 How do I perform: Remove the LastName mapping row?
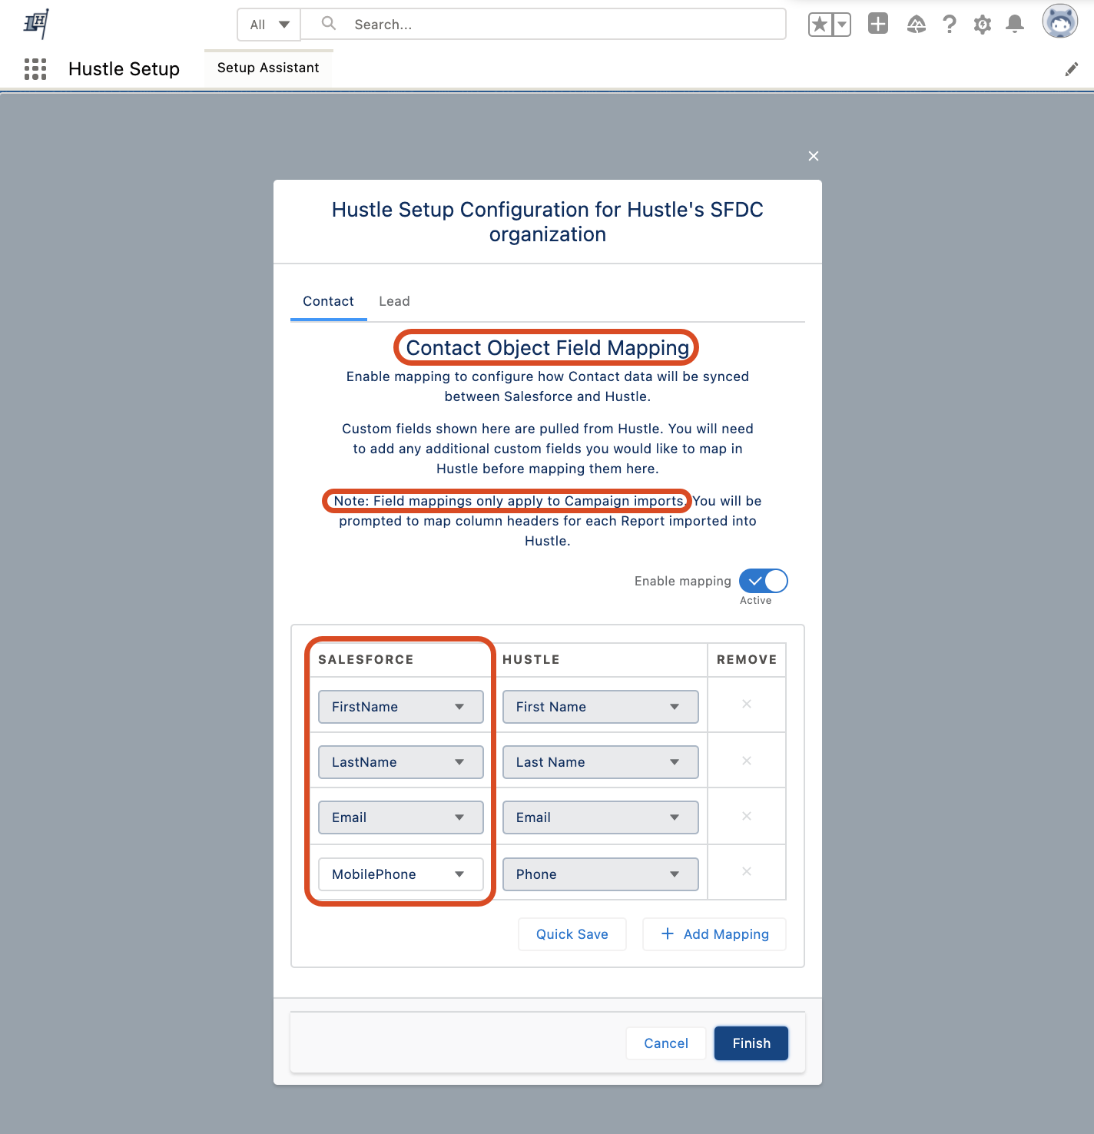coord(747,761)
